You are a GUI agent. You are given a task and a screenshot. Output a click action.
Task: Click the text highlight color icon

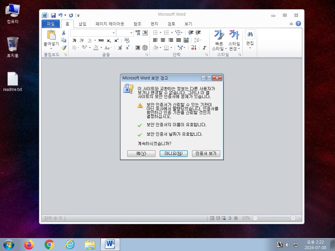[84, 47]
